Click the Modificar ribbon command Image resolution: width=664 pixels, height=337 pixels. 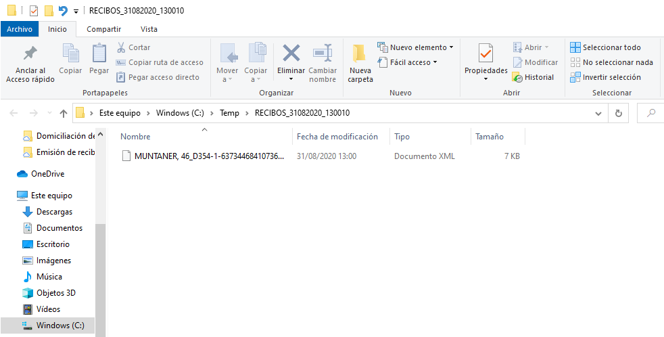pyautogui.click(x=536, y=62)
